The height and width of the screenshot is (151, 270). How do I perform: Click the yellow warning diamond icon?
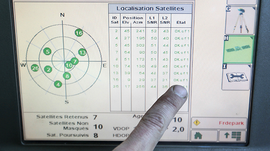[x=197, y=123]
